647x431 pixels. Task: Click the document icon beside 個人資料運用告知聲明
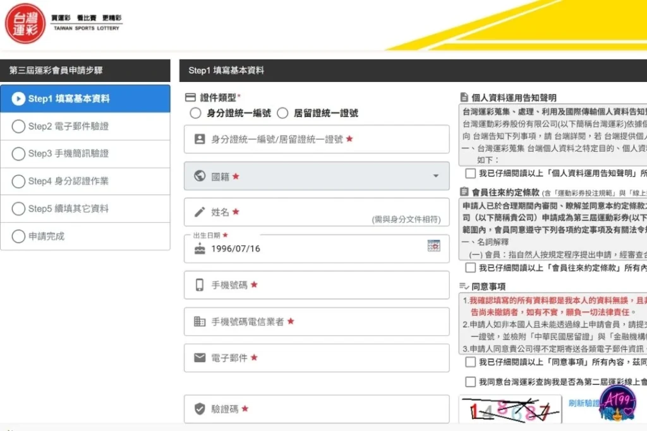click(x=464, y=97)
